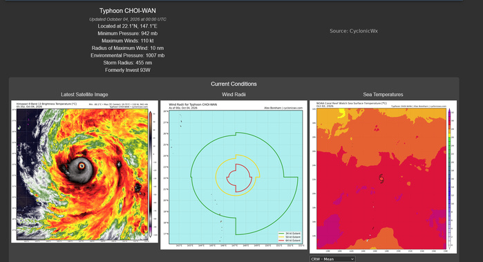The height and width of the screenshot is (262, 483).
Task: Click the satellite brightness temperature color bar
Action: point(151,174)
